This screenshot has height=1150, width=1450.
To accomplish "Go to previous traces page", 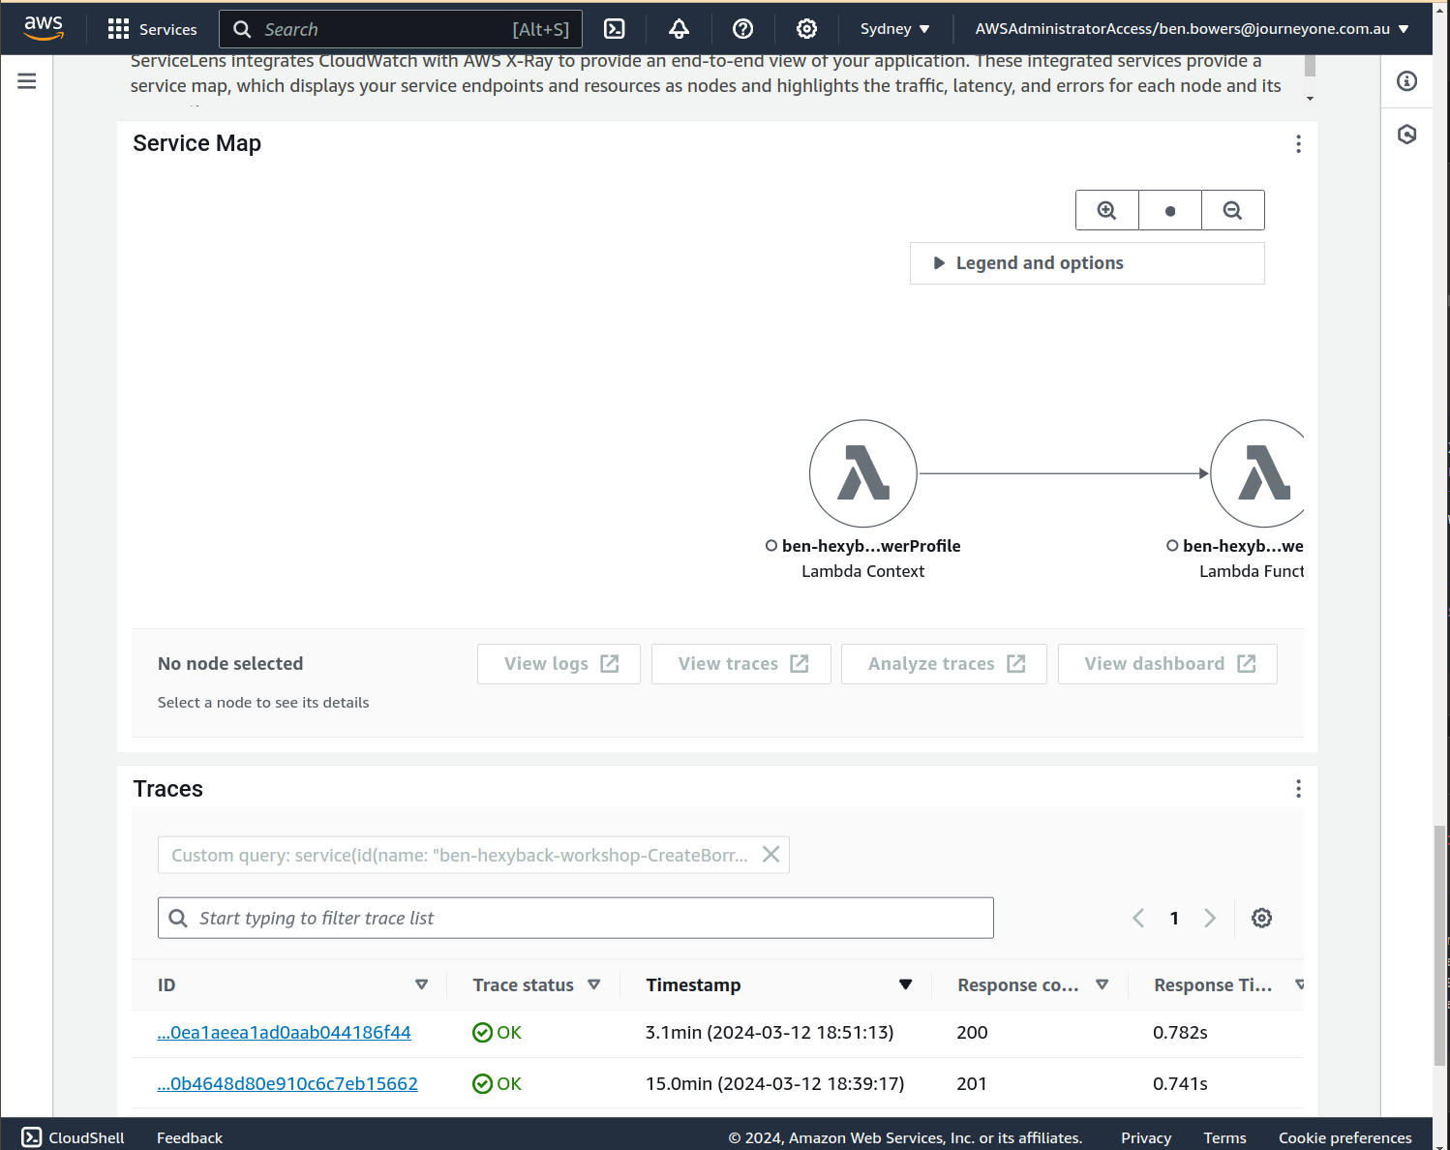I will [1139, 918].
